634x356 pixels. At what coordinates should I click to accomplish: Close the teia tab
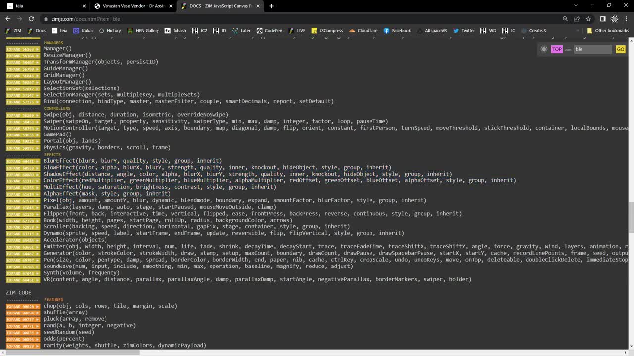click(x=84, y=6)
